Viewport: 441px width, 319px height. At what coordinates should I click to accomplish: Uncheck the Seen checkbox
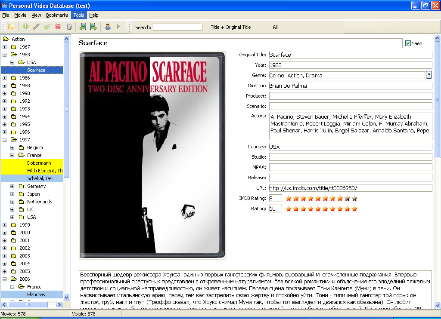pyautogui.click(x=408, y=43)
